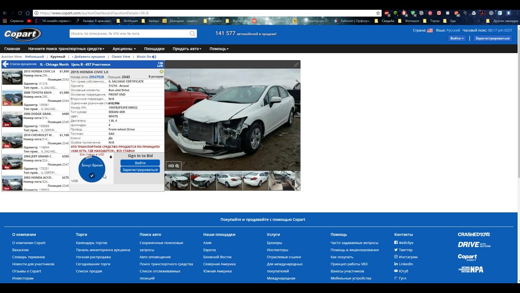Click + Добавить аукцион
The width and height of the screenshot is (520, 293).
pos(88,57)
